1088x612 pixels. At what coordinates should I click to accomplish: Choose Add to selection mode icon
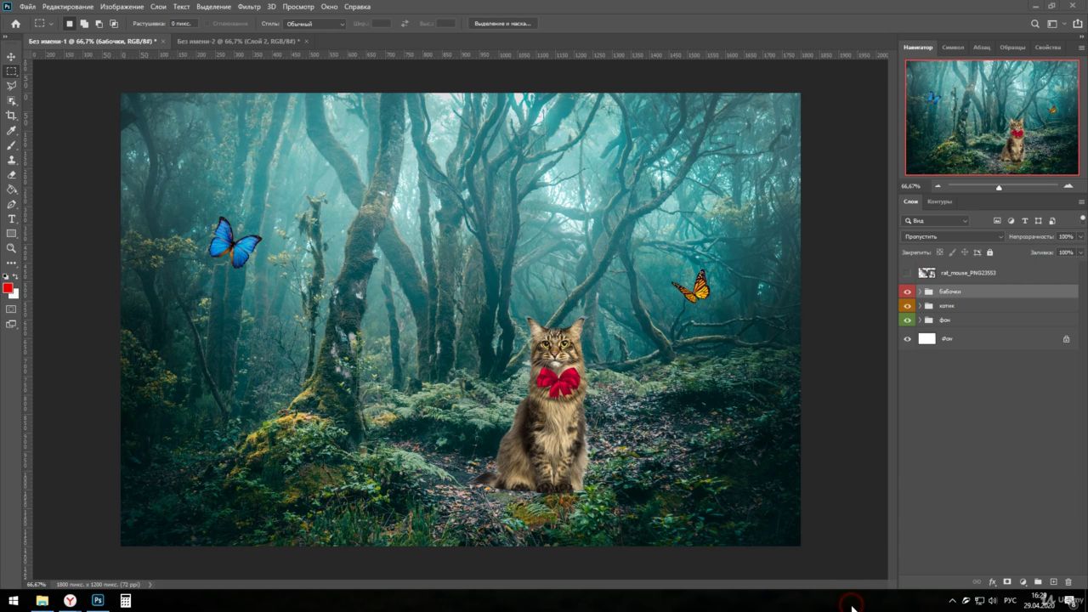pyautogui.click(x=84, y=24)
